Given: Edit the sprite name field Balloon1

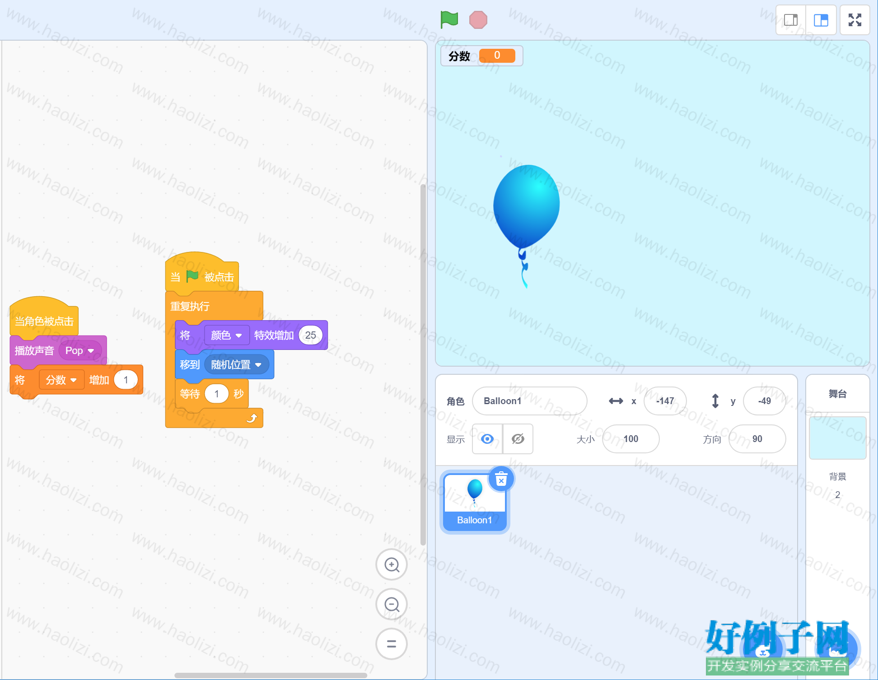Looking at the screenshot, I should click(529, 401).
